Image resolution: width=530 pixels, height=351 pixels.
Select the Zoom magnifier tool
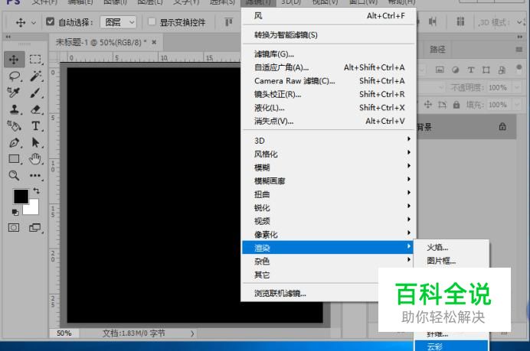click(14, 176)
